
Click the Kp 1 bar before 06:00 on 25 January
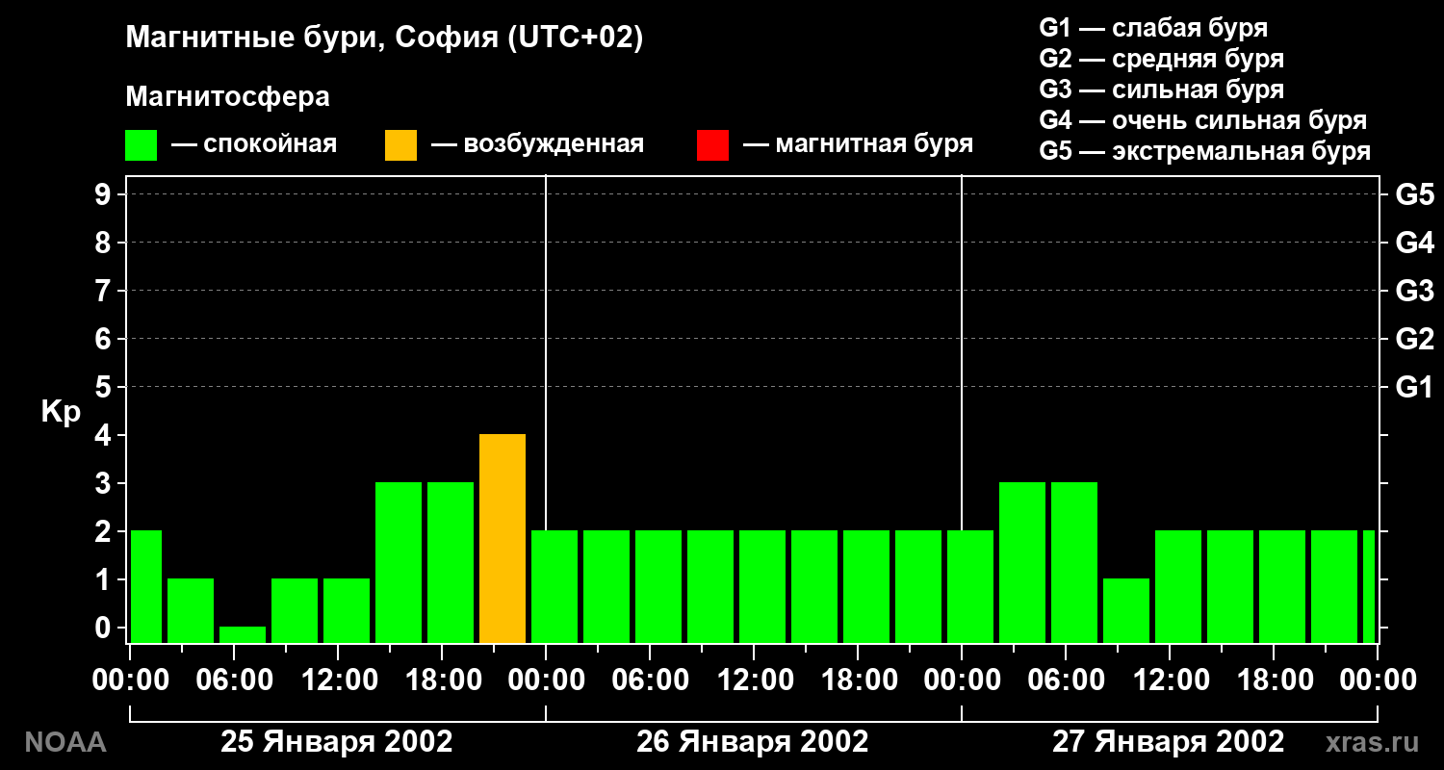pyautogui.click(x=191, y=610)
